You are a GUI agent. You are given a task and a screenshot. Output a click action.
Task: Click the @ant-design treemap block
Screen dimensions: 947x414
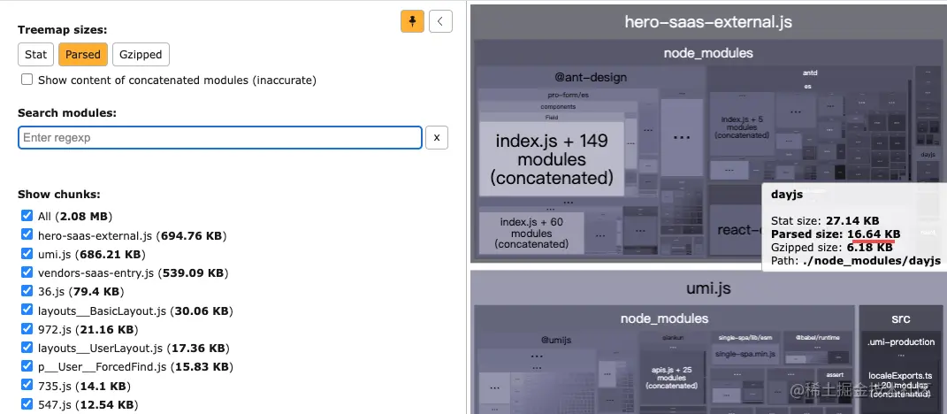click(x=591, y=77)
